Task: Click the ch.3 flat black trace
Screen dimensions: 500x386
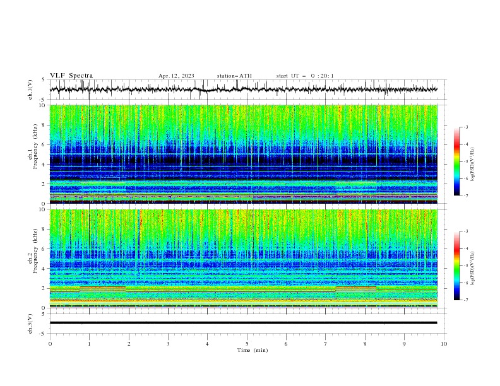Action: (x=244, y=323)
